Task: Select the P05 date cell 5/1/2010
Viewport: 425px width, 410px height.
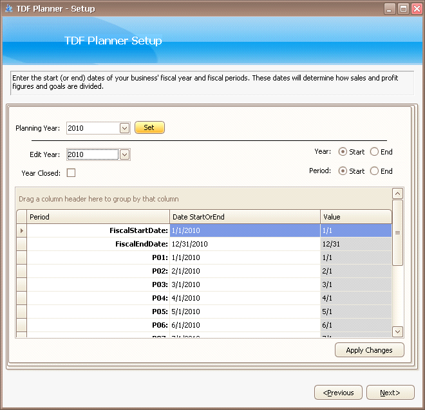Action: (x=245, y=312)
